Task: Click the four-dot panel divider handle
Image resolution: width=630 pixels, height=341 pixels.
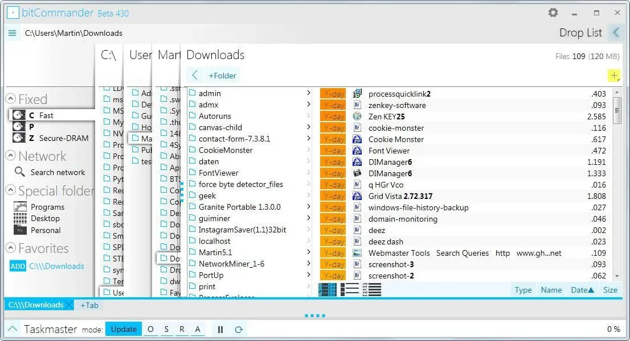Action: [315, 316]
